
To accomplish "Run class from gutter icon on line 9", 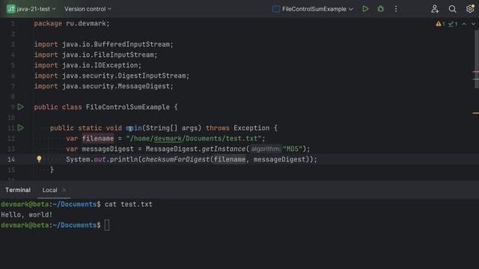I will point(20,107).
